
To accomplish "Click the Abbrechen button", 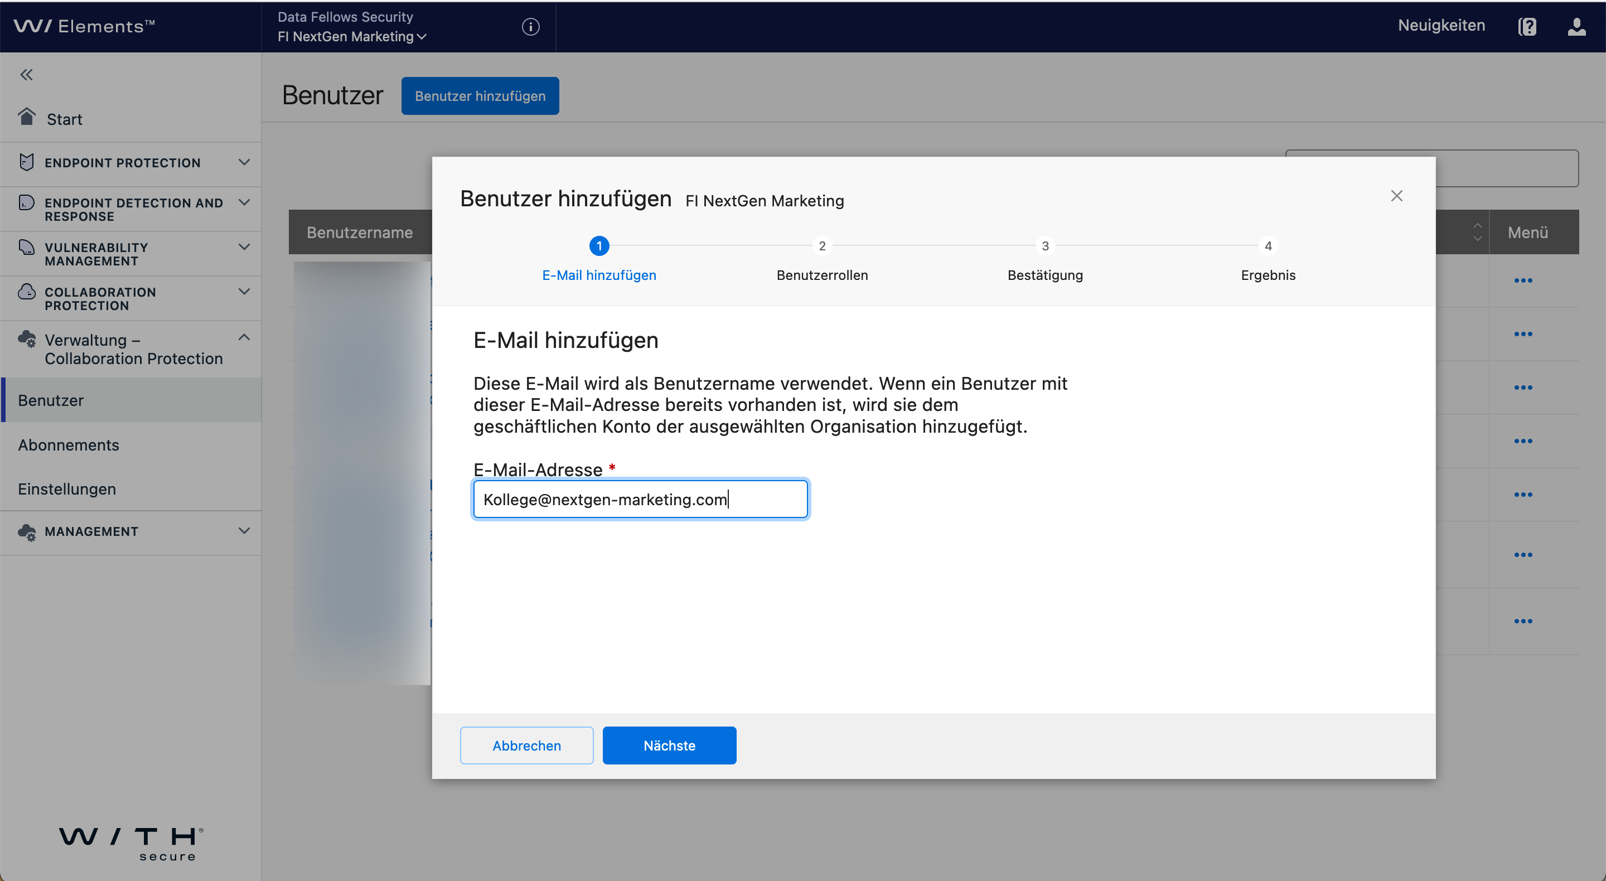I will pyautogui.click(x=526, y=746).
